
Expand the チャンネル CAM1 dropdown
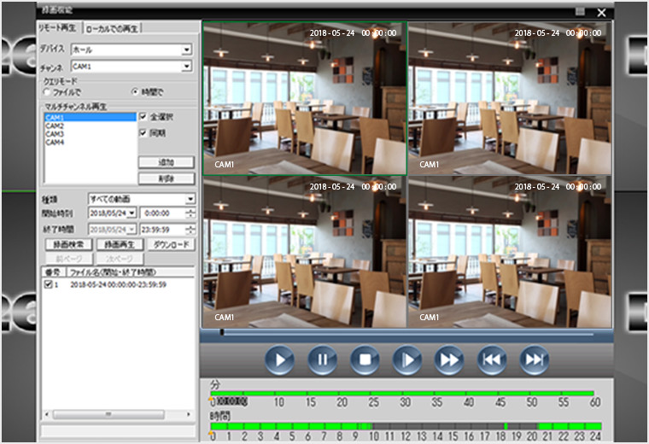pyautogui.click(x=186, y=66)
